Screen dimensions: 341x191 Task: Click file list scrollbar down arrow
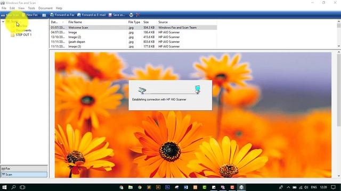pos(339,46)
